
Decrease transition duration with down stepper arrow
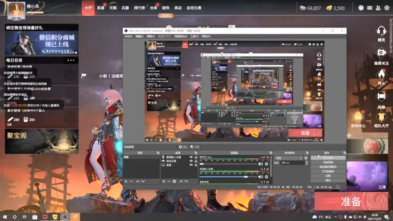pos(307,164)
